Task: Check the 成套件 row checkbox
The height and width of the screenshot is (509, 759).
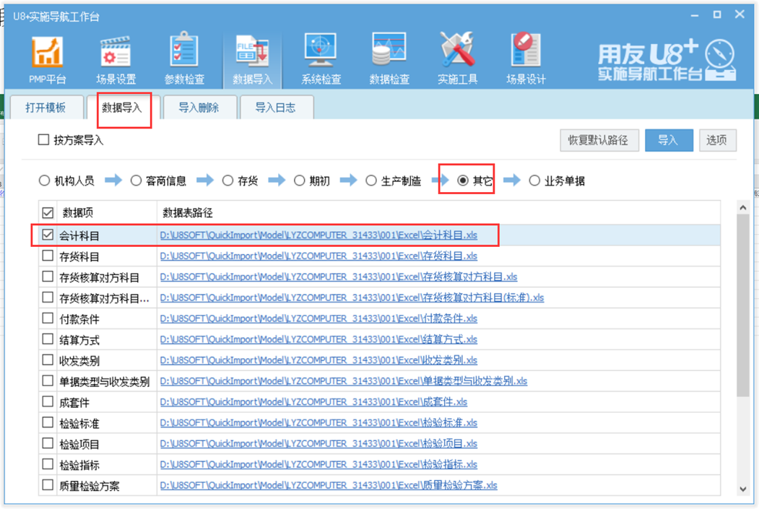Action: click(x=48, y=401)
